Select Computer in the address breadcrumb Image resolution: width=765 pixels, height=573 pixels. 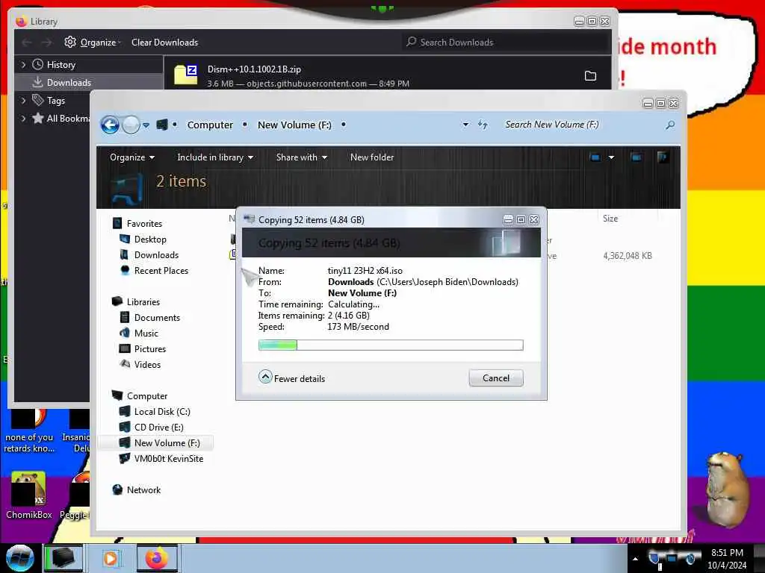(210, 125)
